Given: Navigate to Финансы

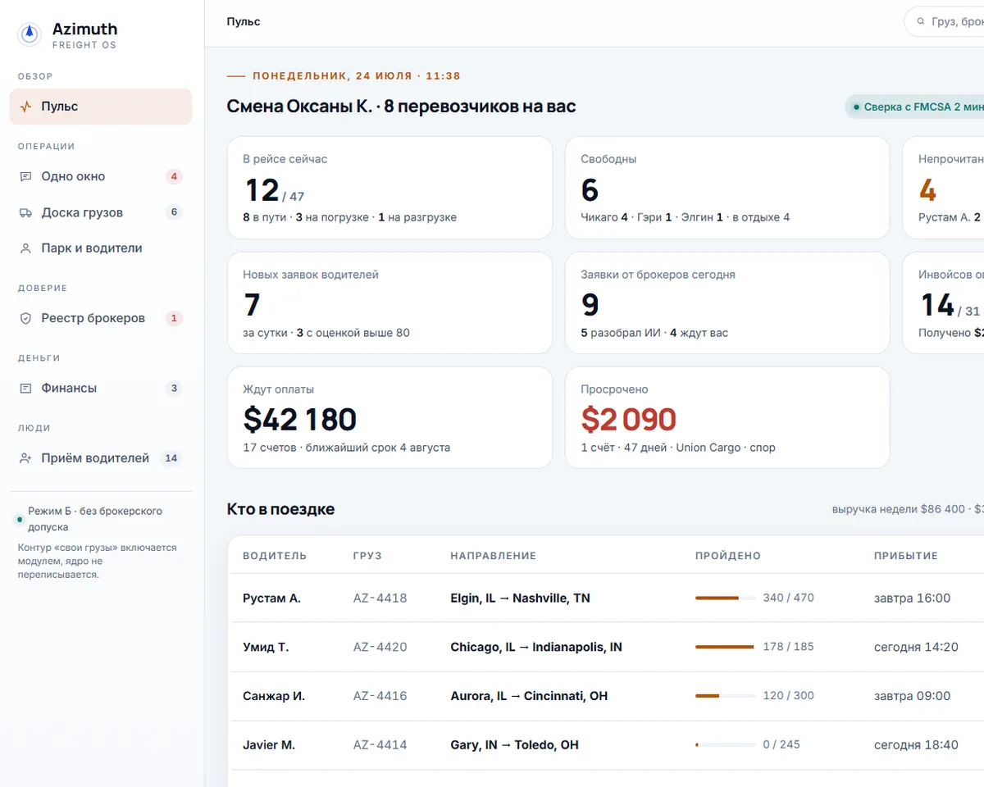Looking at the screenshot, I should (101, 388).
